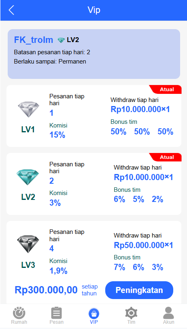The width and height of the screenshot is (187, 329).
Task: Open Akun via the person icon
Action: (x=168, y=313)
